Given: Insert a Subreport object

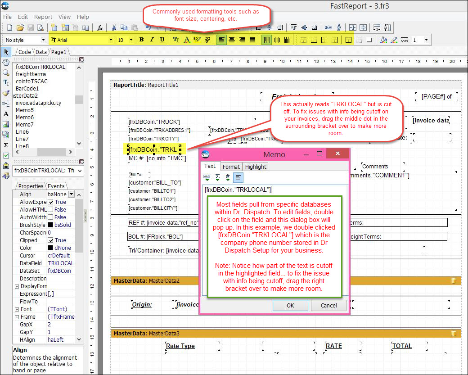Looking at the screenshot, I should click(x=6, y=135).
